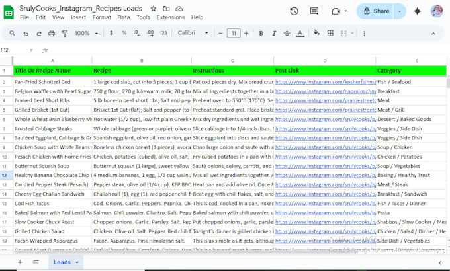Open Pan-Fried Schnitzel Cod Instagram link
Viewport: 450px width, 271px height.
pyautogui.click(x=325, y=82)
